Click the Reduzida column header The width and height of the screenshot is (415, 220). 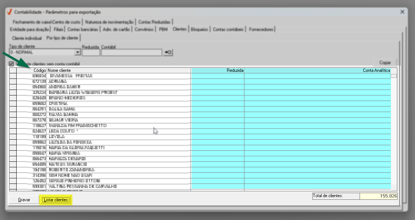click(x=217, y=70)
